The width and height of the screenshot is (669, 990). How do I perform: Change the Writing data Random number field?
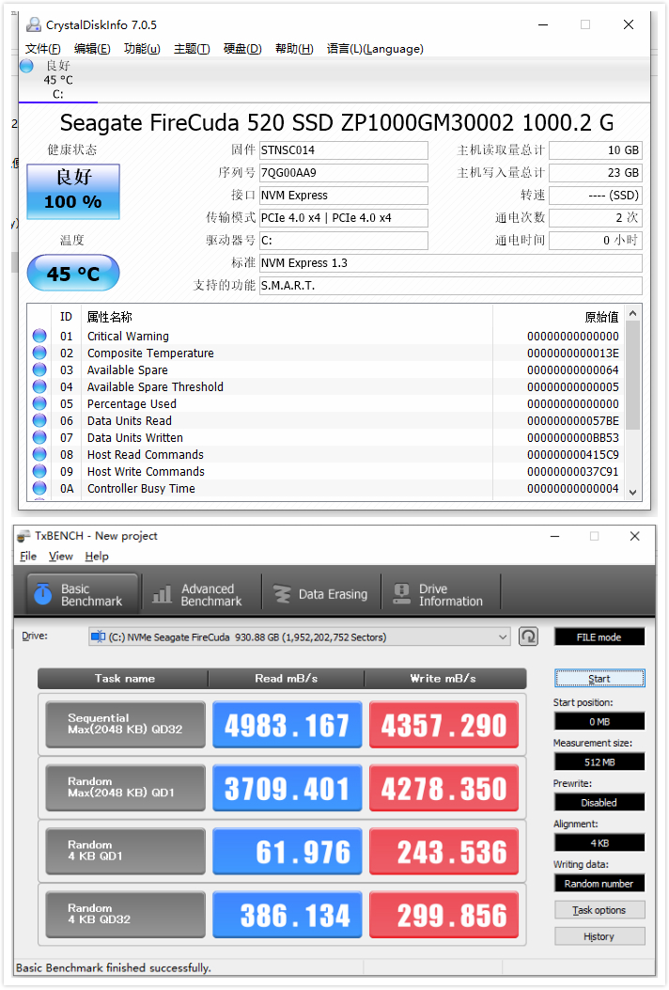[599, 884]
